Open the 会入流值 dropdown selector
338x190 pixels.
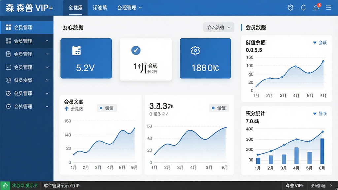(x=219, y=27)
